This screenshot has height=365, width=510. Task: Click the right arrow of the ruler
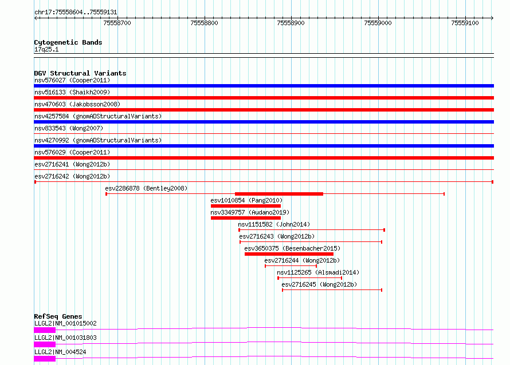pyautogui.click(x=492, y=18)
